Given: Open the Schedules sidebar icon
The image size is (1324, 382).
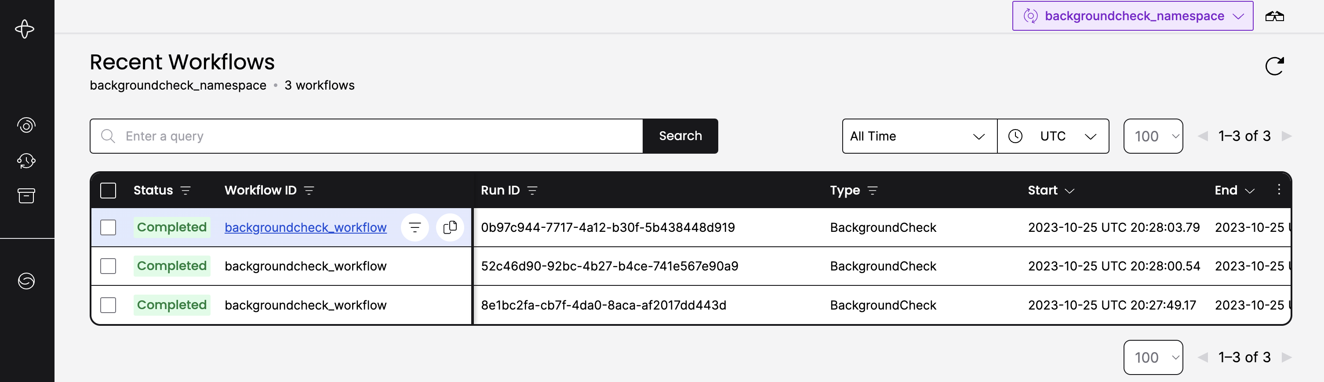Looking at the screenshot, I should pyautogui.click(x=26, y=161).
